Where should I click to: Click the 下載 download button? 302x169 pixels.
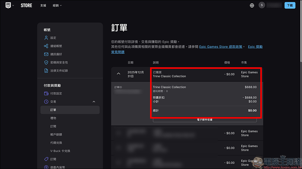[x=290, y=5]
